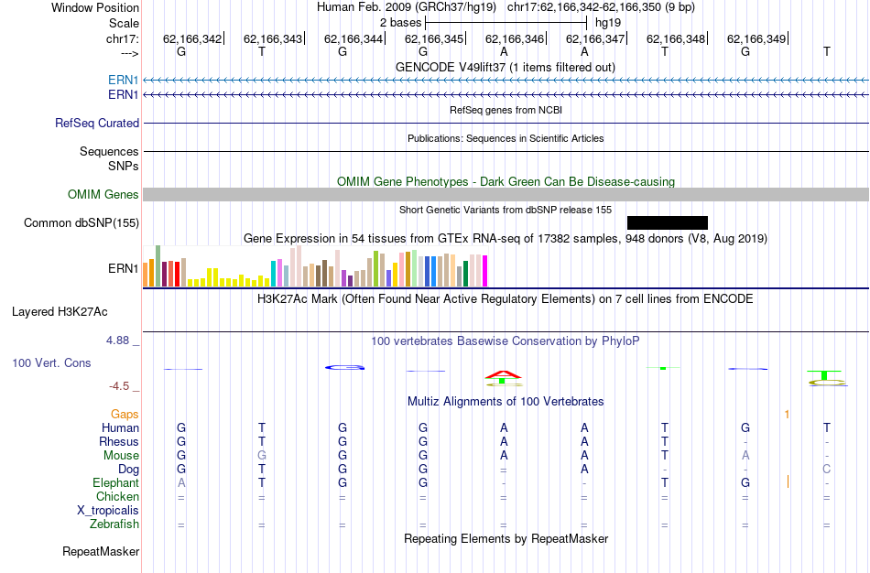Click 'Multiz Alignments of 100 Vertebrates' title
The height and width of the screenshot is (573, 870).
pos(506,401)
